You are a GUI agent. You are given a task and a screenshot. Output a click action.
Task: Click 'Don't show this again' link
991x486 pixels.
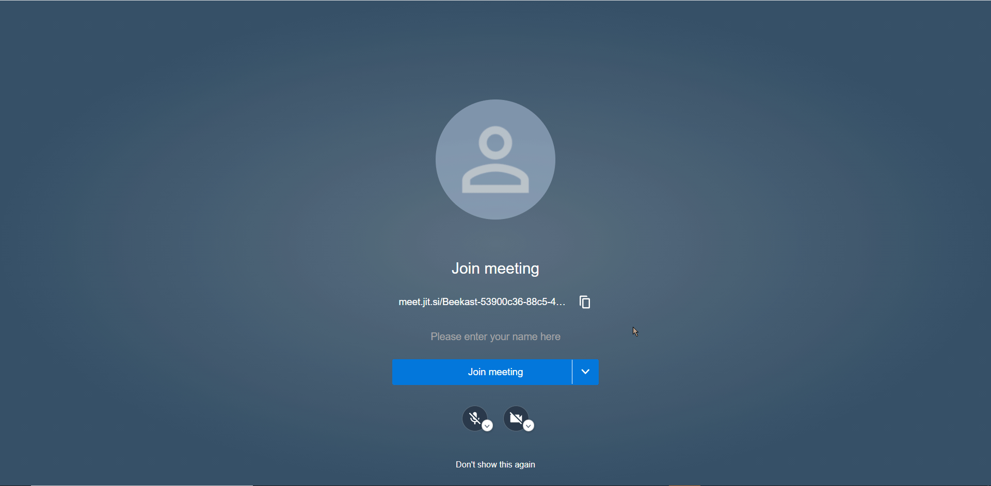495,465
